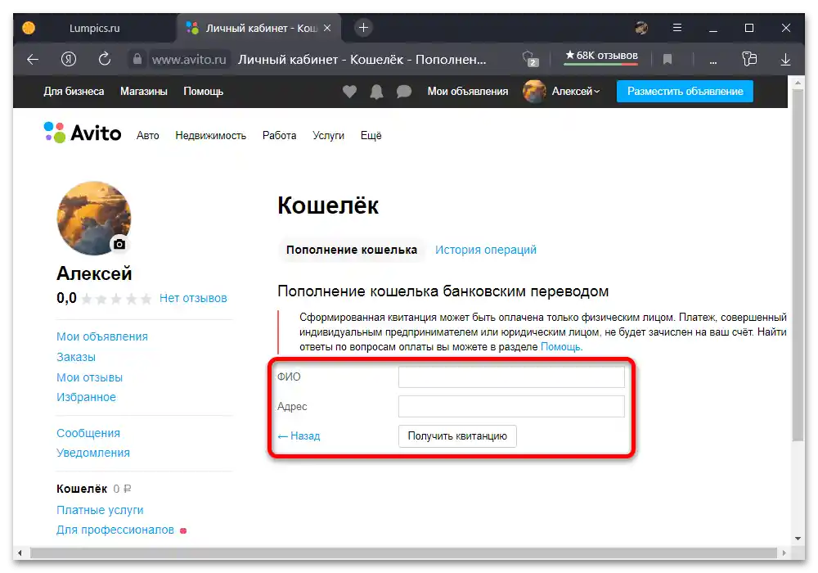Open Для бизнеса in top bar
Viewport: 818px width, 573px height.
point(74,92)
